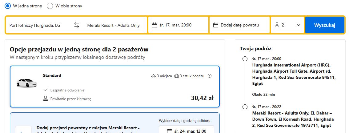The image size is (349, 133).
Task: Click the calendar icon beside 'Dodaj datę powrotu'
Action: tap(216, 25)
